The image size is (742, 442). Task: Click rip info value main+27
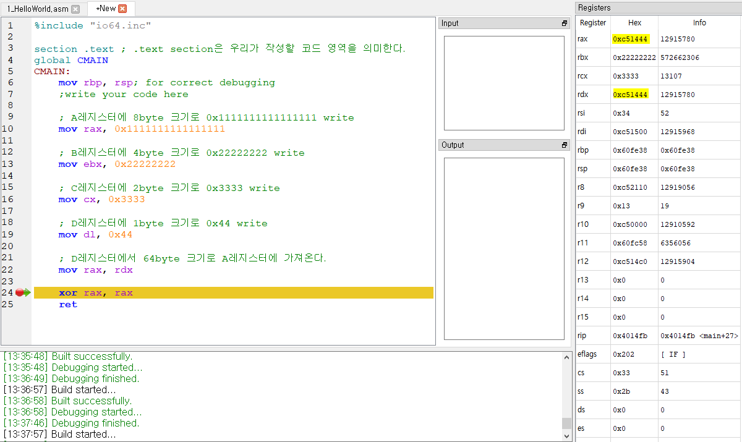(x=699, y=336)
